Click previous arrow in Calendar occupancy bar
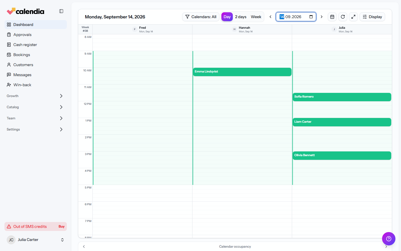Image resolution: width=401 pixels, height=251 pixels. [84, 247]
